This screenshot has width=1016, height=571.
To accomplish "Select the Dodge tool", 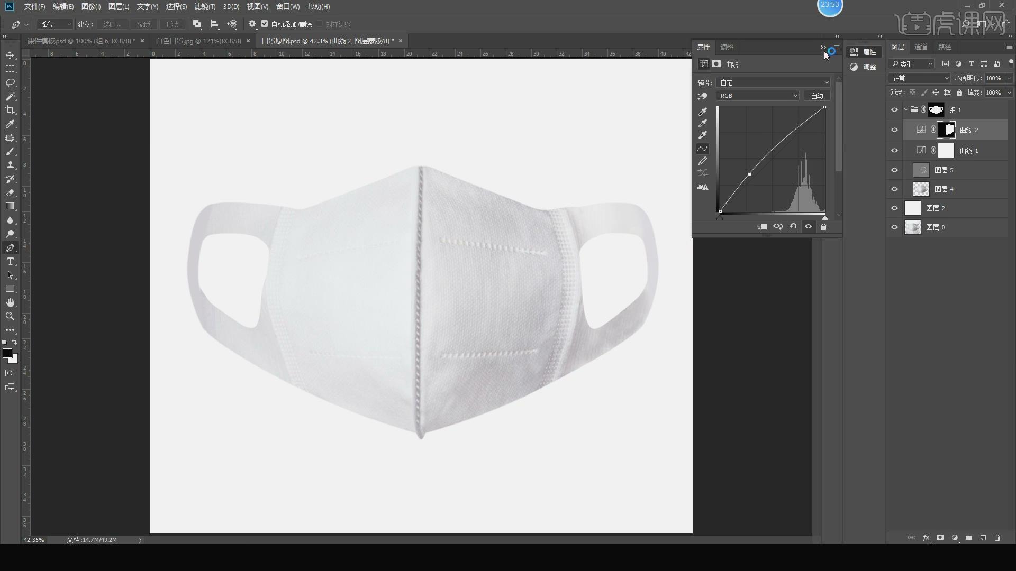I will (x=10, y=234).
